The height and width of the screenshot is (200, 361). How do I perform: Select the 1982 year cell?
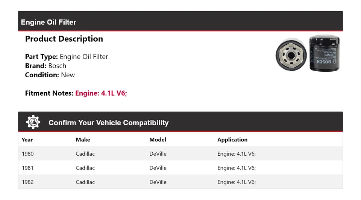pos(27,182)
